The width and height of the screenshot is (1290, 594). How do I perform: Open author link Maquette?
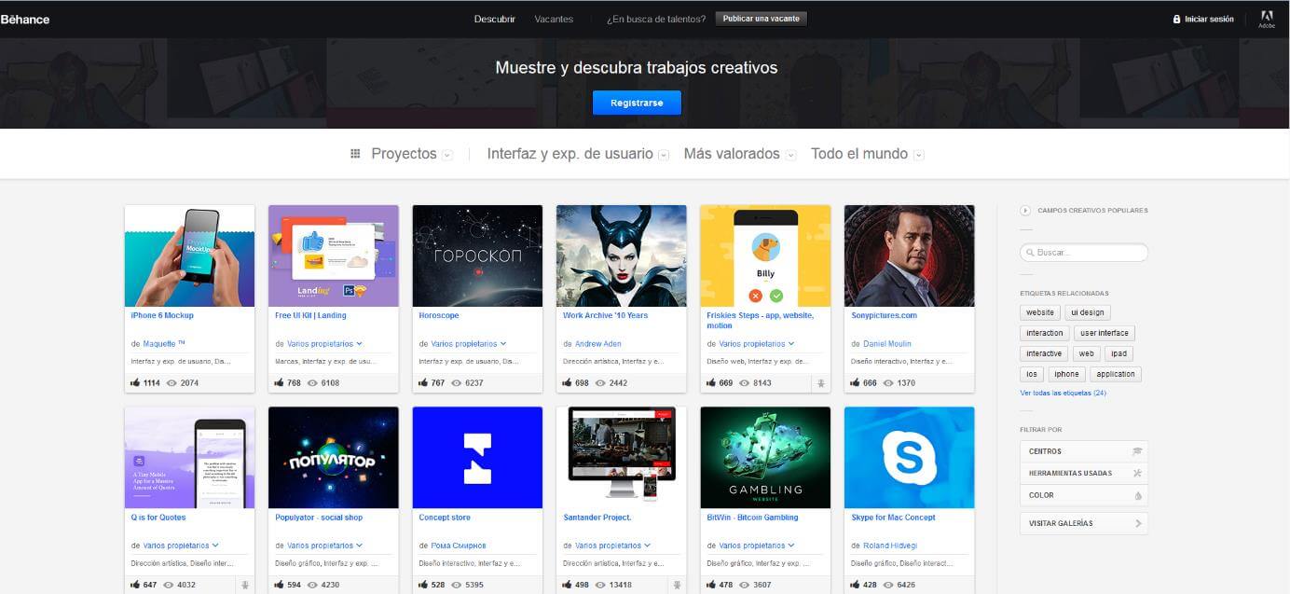[x=163, y=344]
